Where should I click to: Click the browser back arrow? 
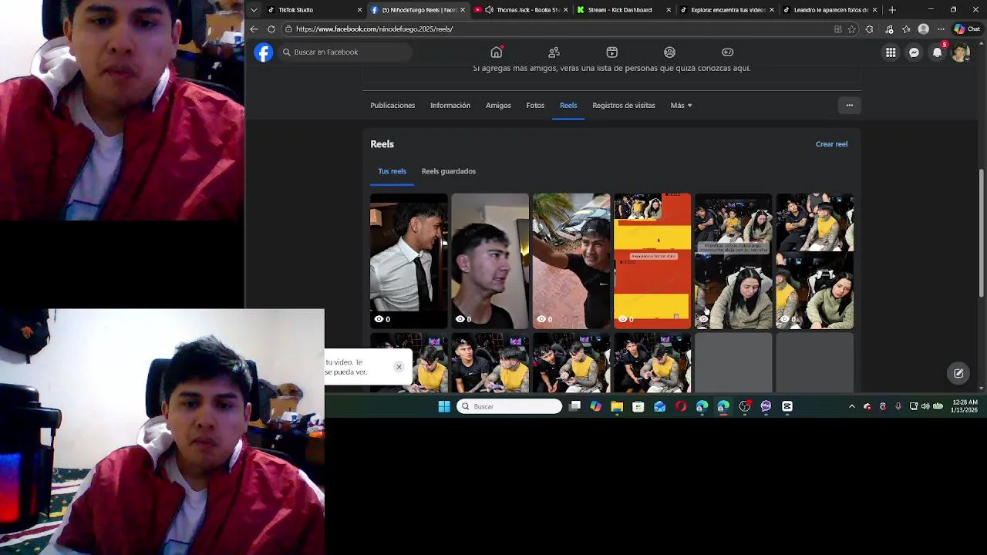[254, 29]
